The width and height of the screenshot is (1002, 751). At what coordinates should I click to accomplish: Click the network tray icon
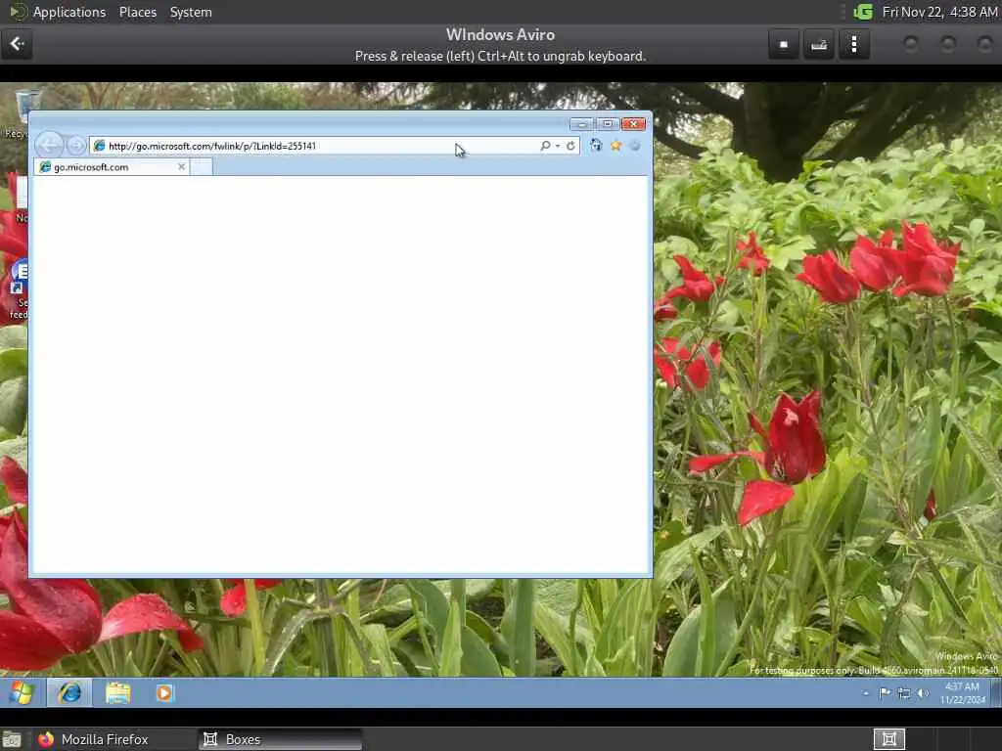[x=904, y=693]
